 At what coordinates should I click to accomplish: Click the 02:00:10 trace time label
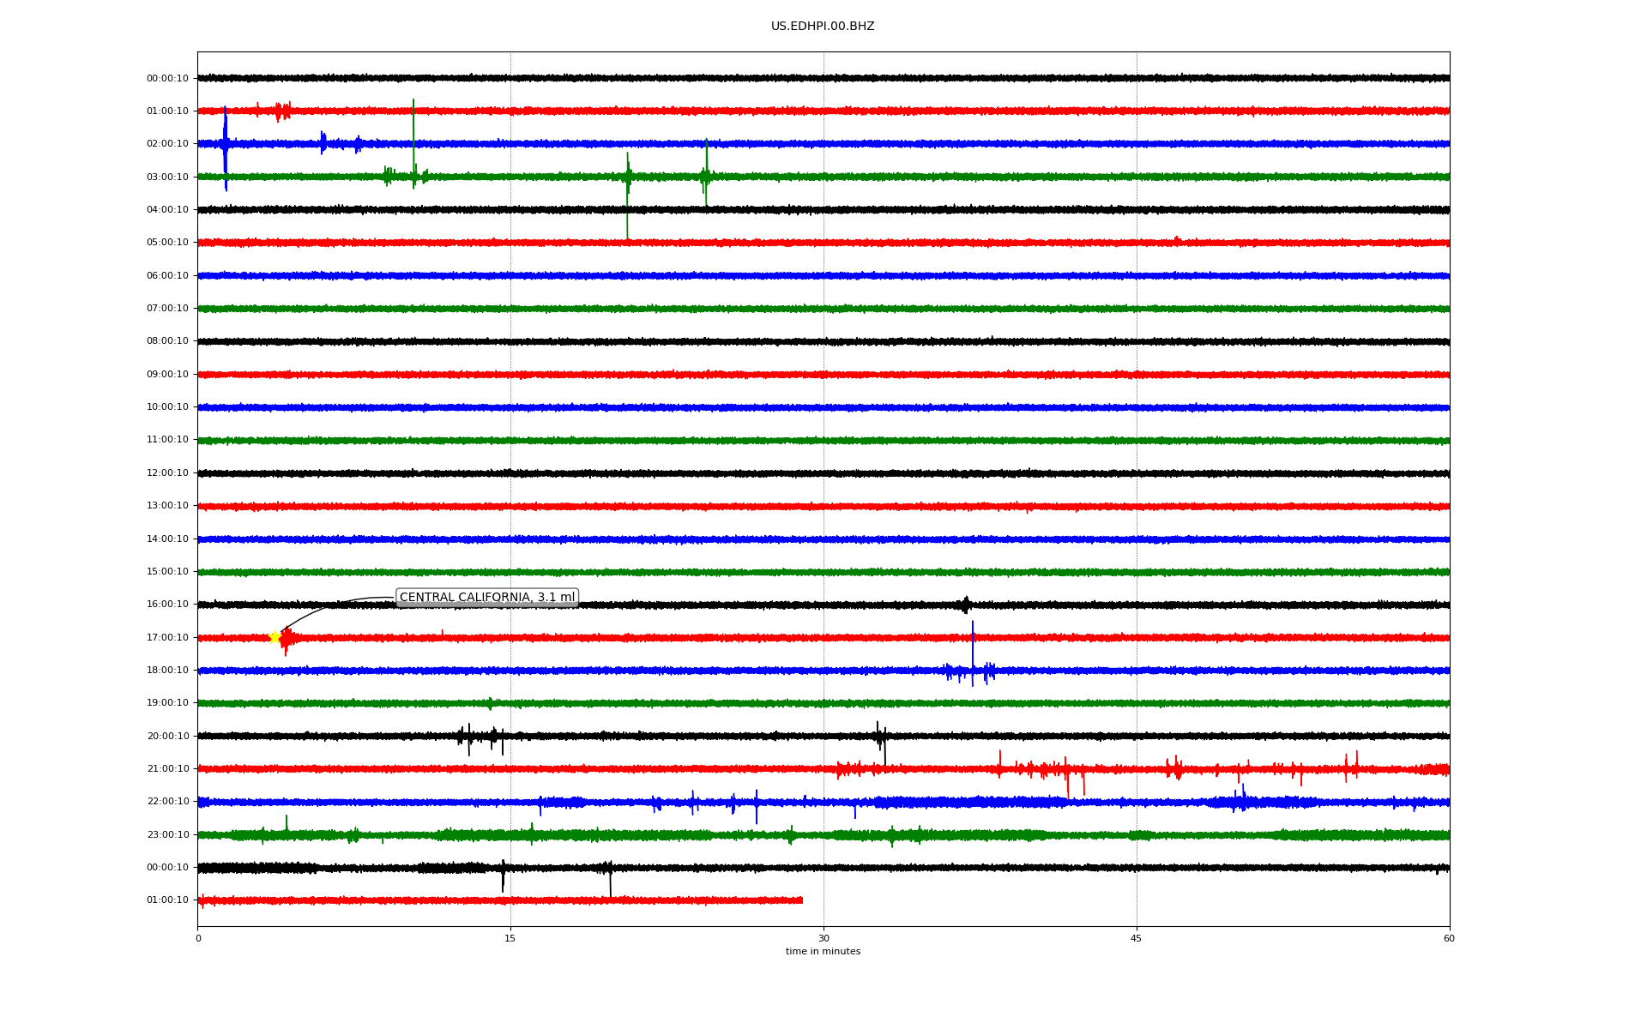coord(167,144)
